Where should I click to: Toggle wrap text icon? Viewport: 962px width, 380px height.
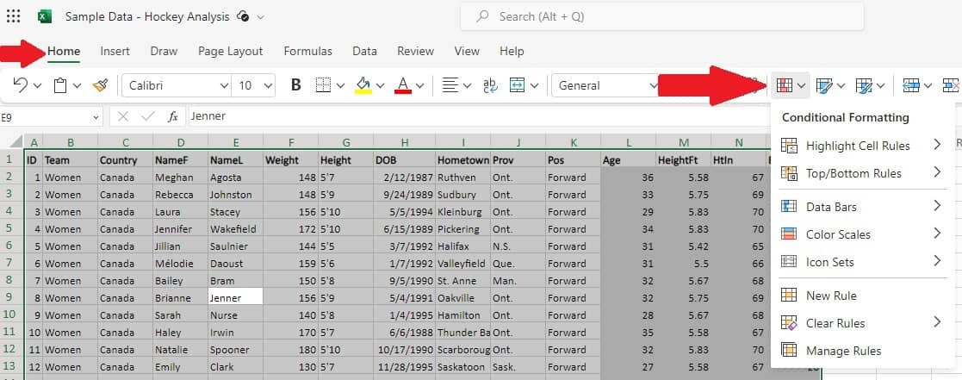(490, 85)
